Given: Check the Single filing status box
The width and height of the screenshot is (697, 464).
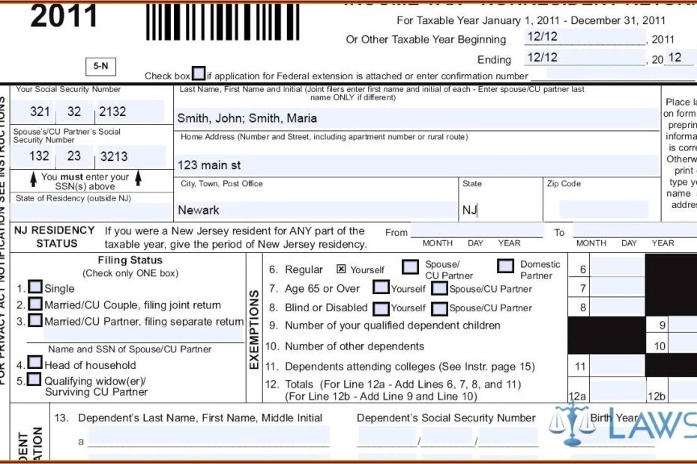Looking at the screenshot, I should [x=35, y=287].
